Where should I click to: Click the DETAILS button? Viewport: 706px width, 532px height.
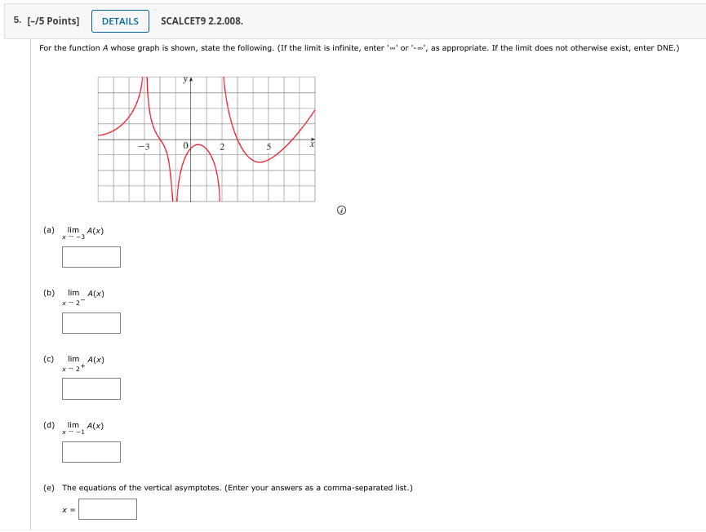(120, 21)
